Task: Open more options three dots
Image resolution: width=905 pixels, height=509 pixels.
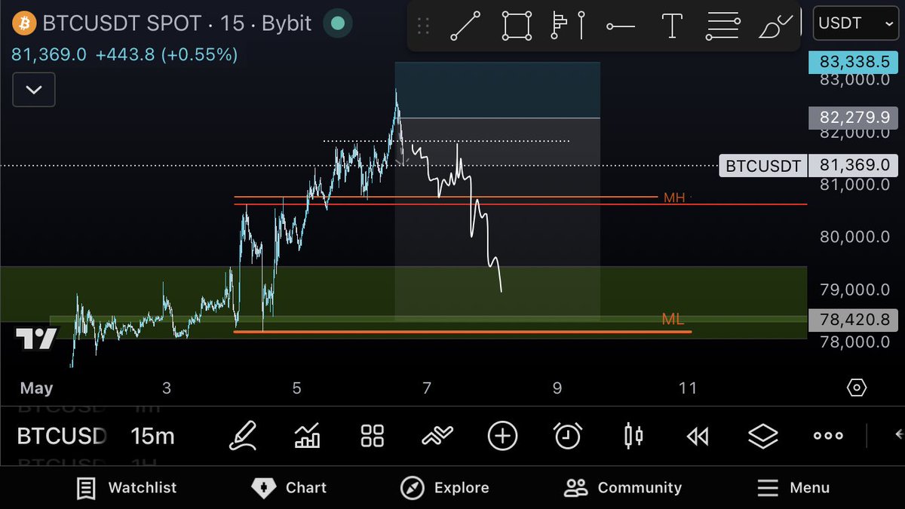Action: [x=828, y=436]
